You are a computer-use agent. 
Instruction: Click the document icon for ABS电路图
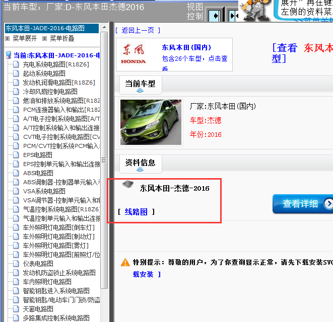(x=16, y=173)
